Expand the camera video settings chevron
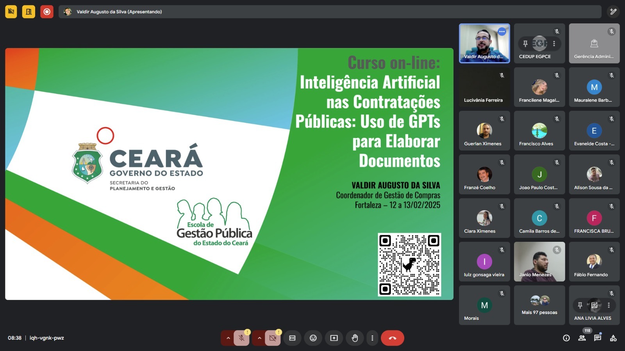Viewport: 625px width, 351px height. click(259, 338)
